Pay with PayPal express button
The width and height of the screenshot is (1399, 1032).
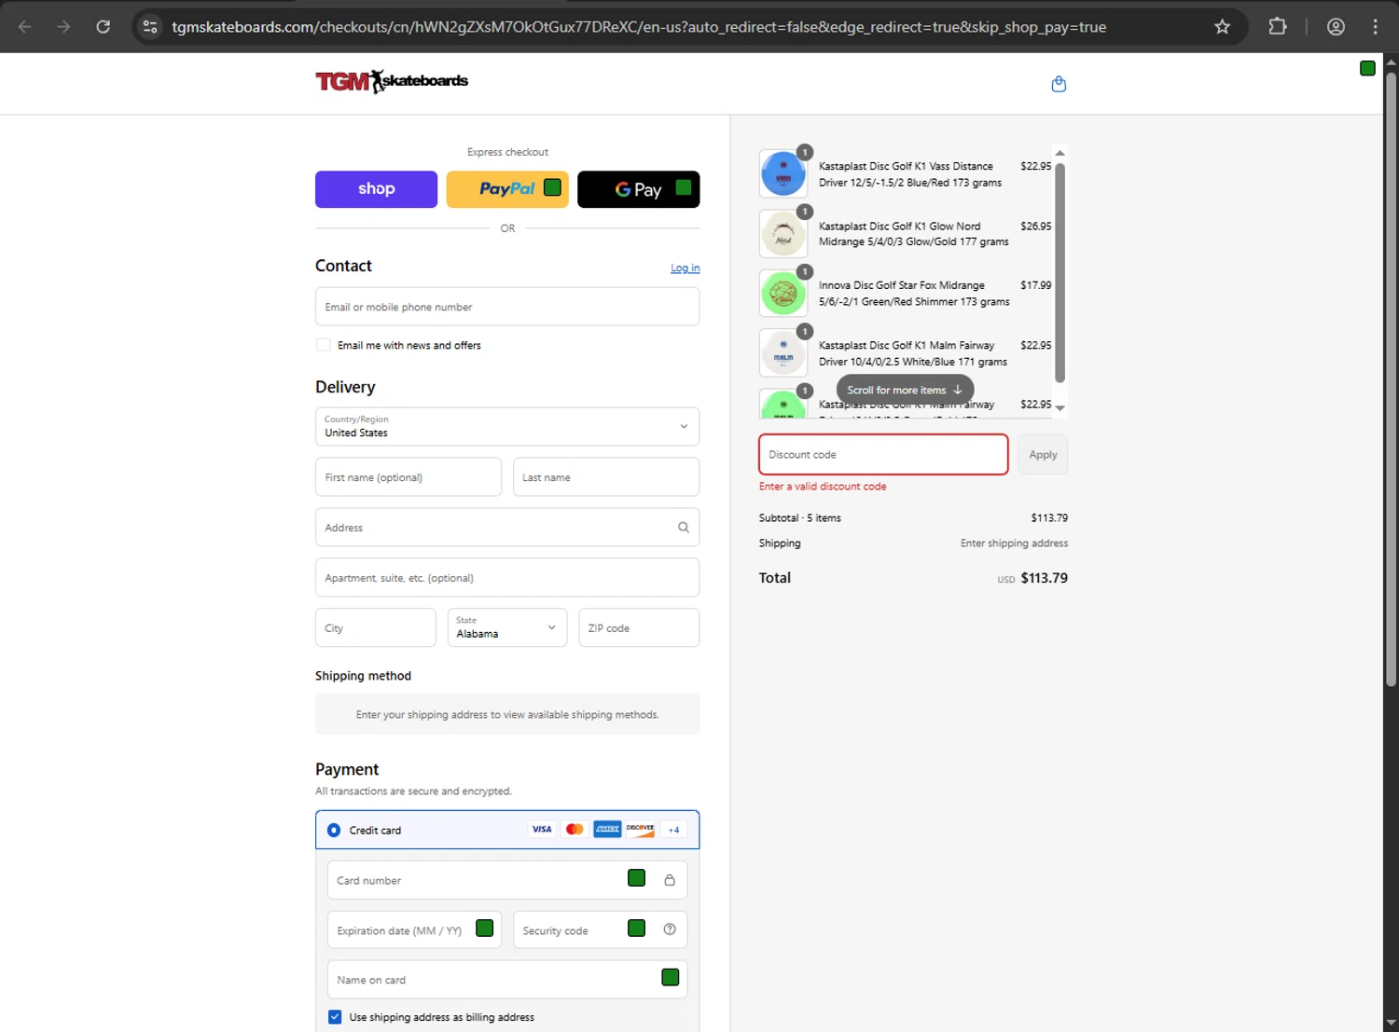[507, 189]
